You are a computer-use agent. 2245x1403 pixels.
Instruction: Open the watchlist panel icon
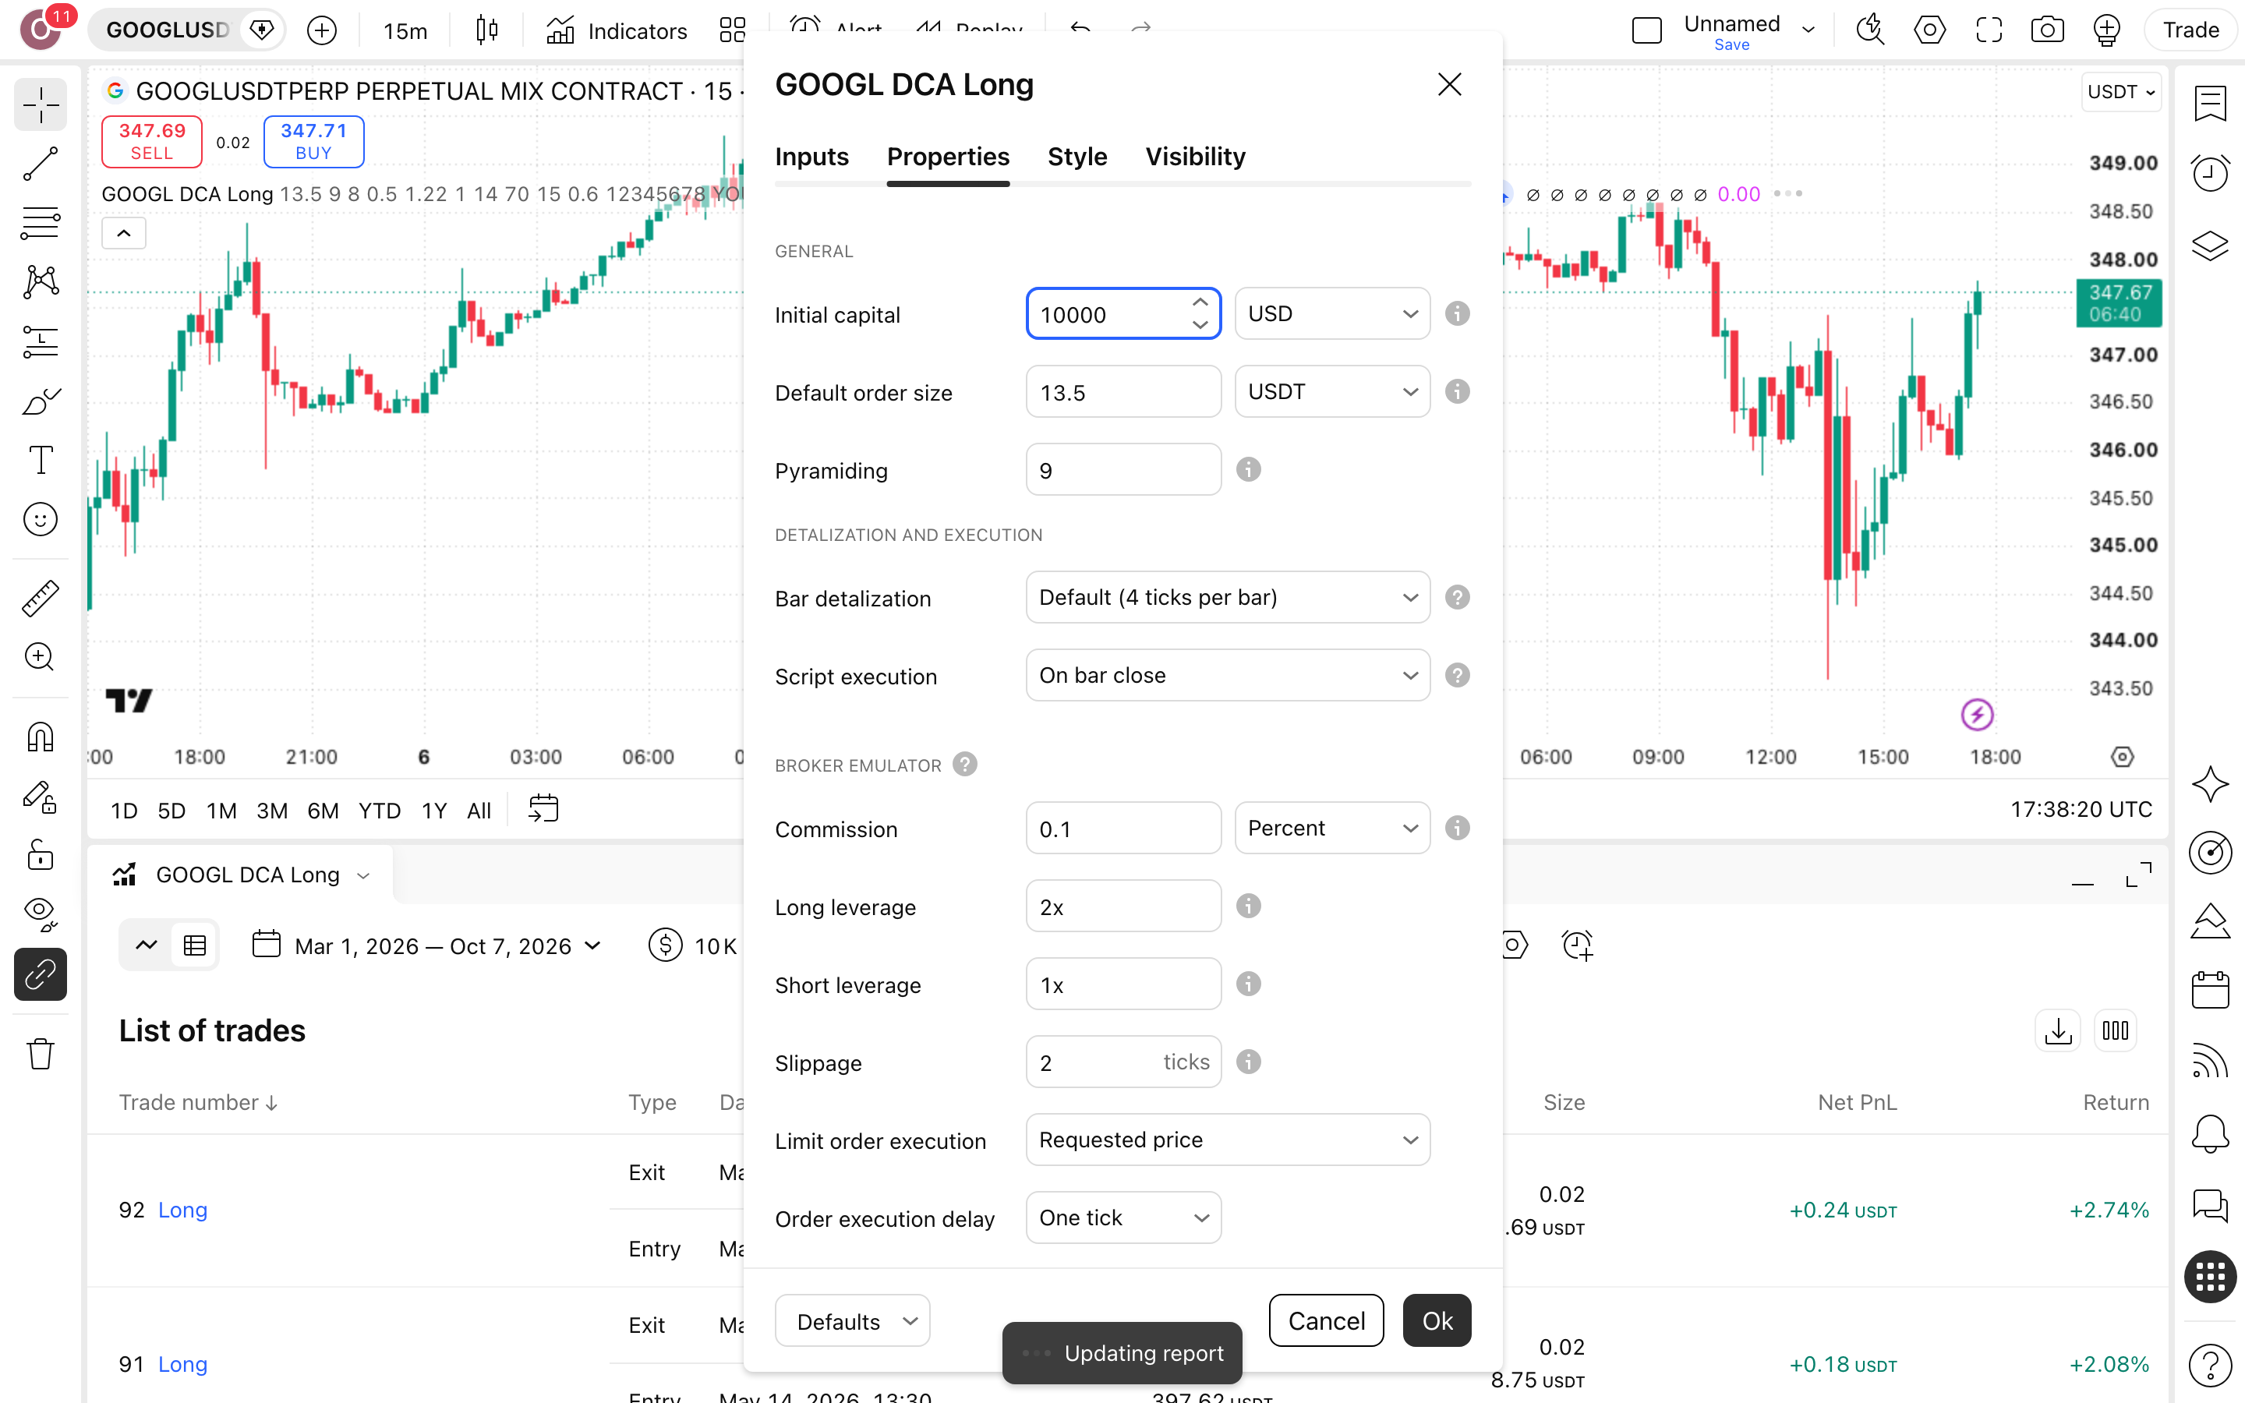point(2210,103)
